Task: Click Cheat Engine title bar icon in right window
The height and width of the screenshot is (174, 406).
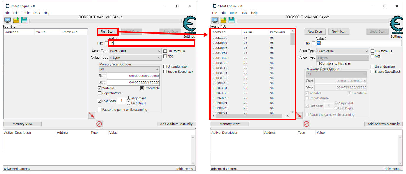Action: [x=214, y=6]
